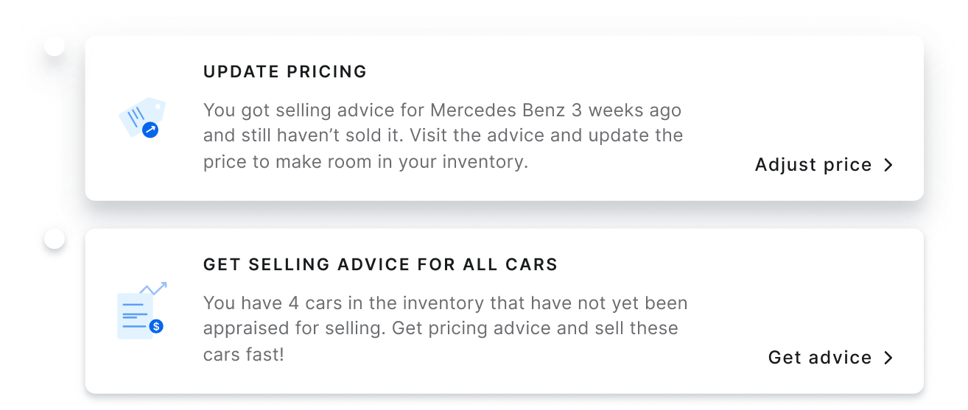Follow the Get advice link
This screenshot has height=410, width=968.
point(820,358)
